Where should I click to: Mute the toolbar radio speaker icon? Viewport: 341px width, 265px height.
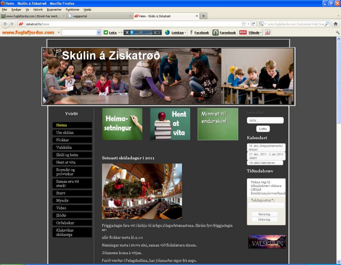click(x=155, y=32)
